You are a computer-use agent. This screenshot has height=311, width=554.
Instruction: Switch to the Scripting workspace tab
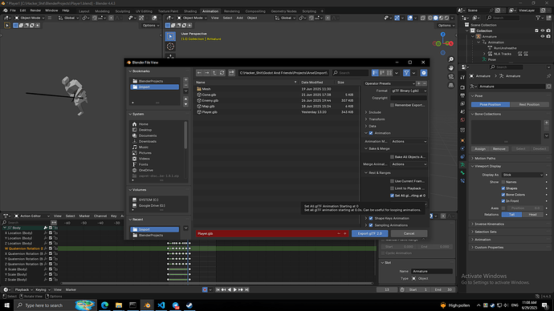[x=309, y=11]
